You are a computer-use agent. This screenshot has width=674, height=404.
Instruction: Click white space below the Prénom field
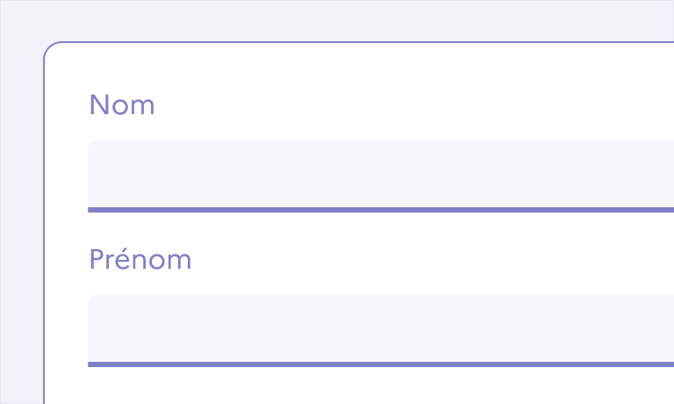pos(351,386)
